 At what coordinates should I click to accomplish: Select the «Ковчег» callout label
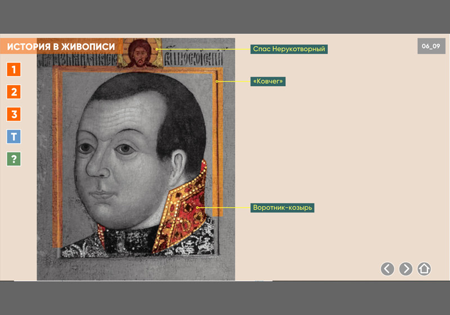268,82
